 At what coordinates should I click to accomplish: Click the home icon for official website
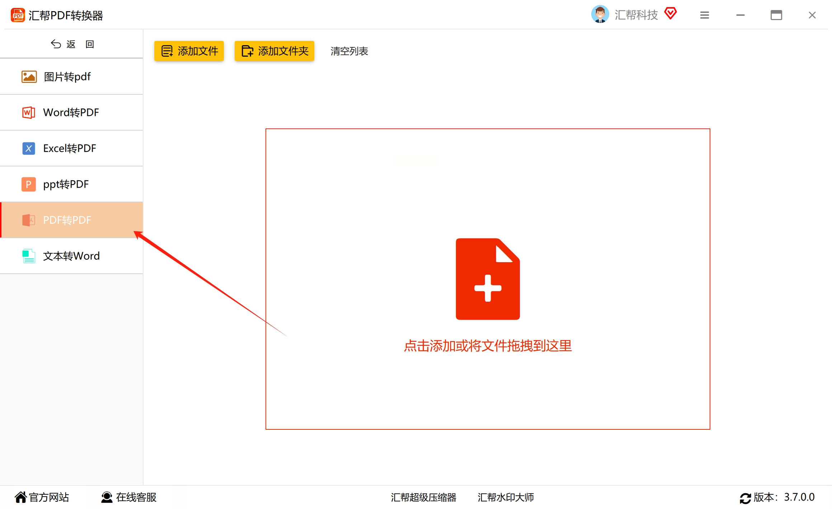20,497
